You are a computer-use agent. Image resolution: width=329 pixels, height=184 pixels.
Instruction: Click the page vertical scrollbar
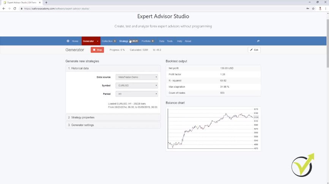[x=328, y=43]
